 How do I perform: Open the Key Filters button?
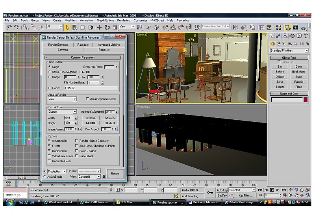[x=245, y=195]
